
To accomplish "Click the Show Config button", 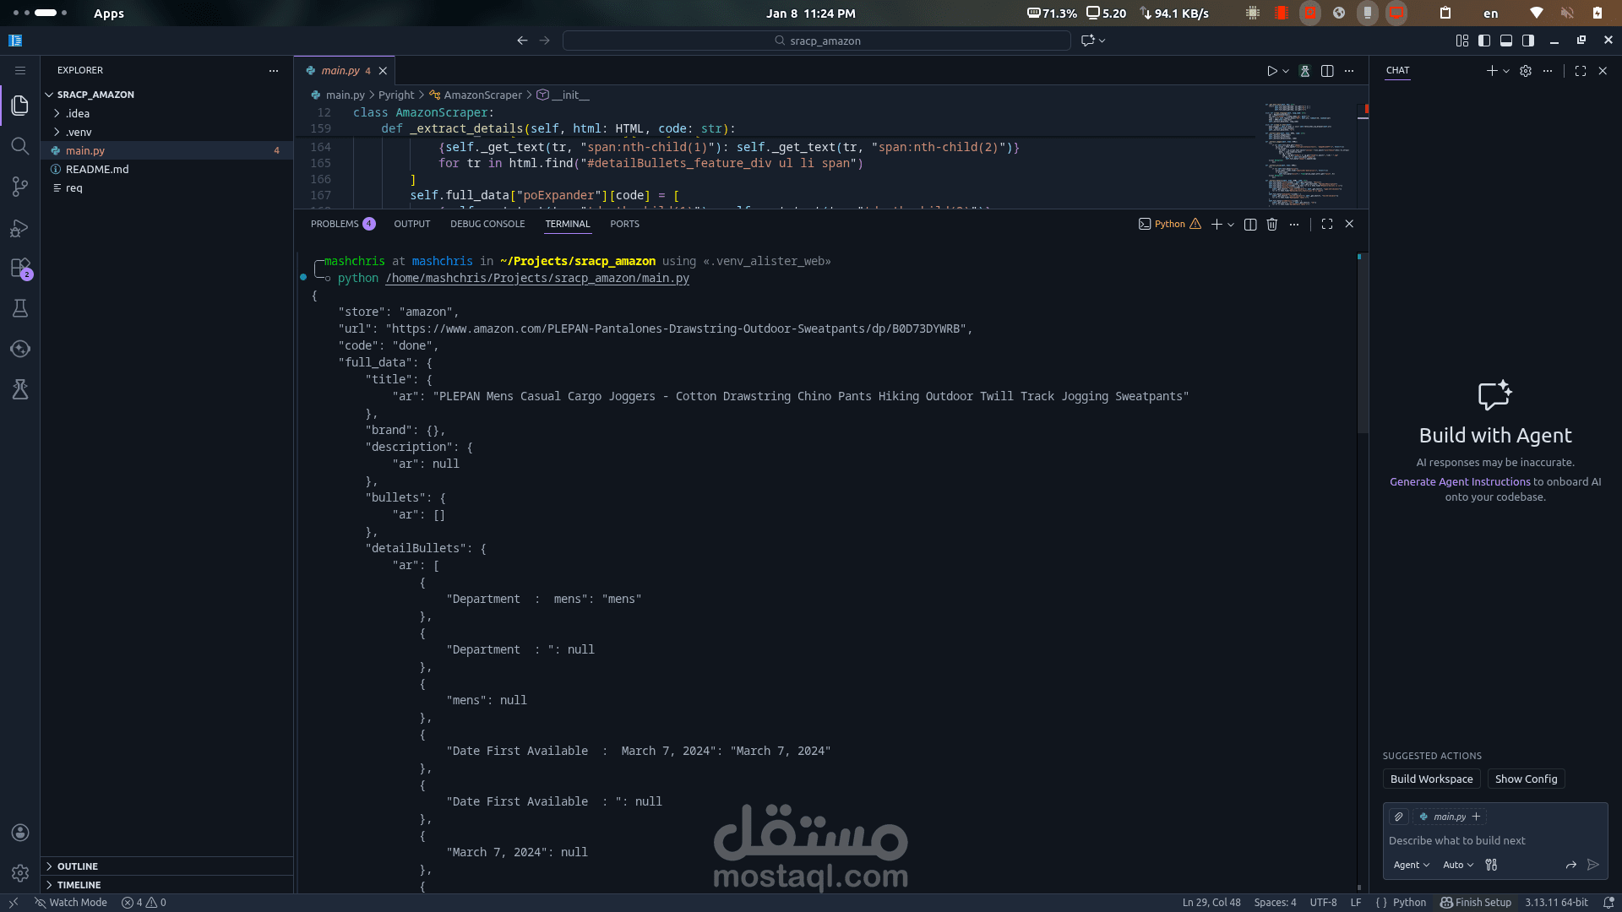I will click(1526, 779).
